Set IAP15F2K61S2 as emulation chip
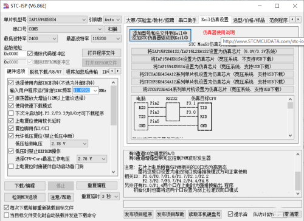304x221 pixels. (212, 51)
